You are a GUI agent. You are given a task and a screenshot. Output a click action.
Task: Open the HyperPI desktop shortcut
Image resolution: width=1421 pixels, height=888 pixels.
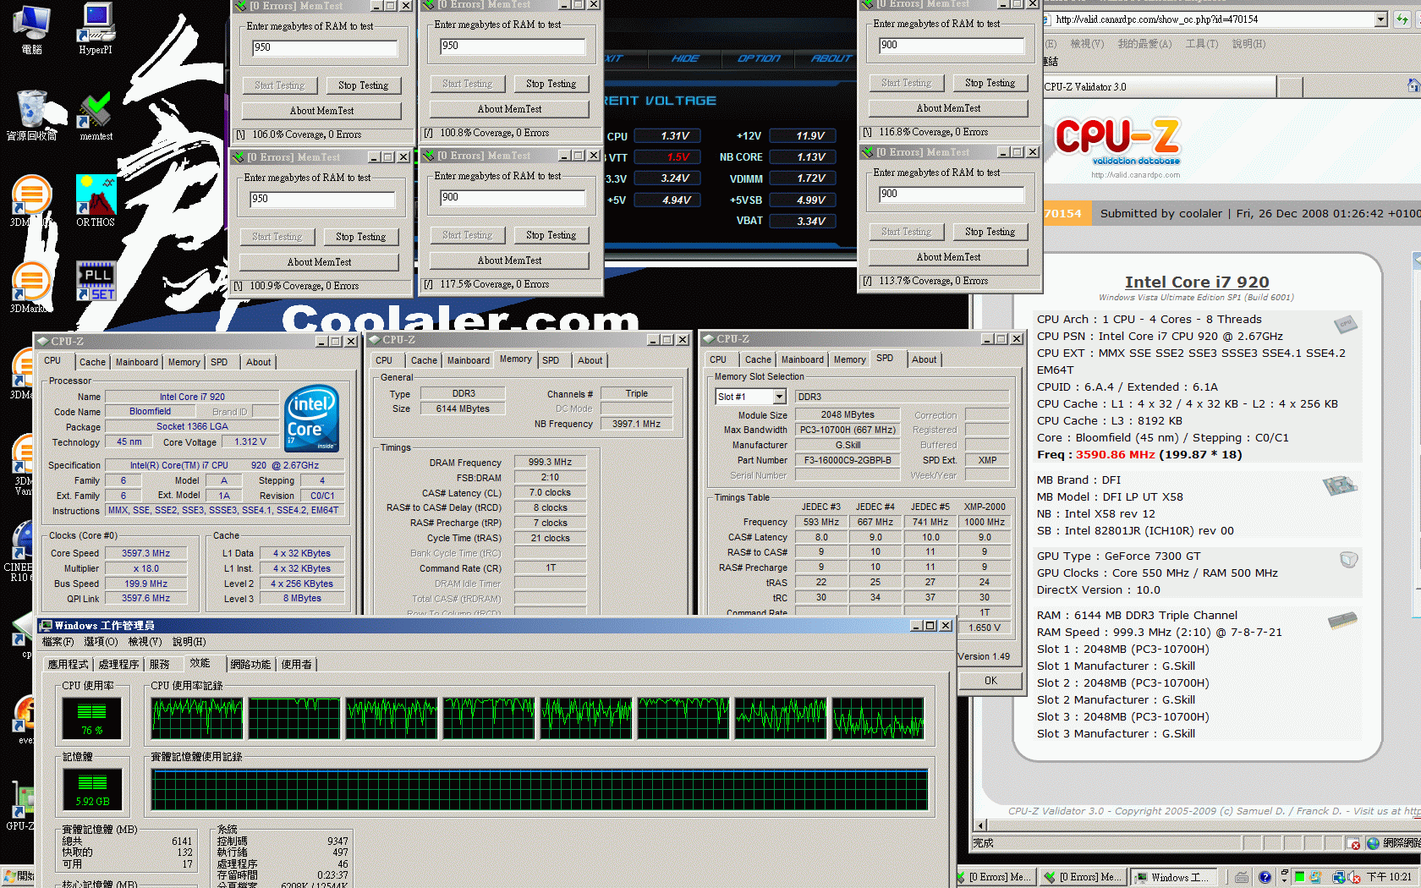point(96,28)
